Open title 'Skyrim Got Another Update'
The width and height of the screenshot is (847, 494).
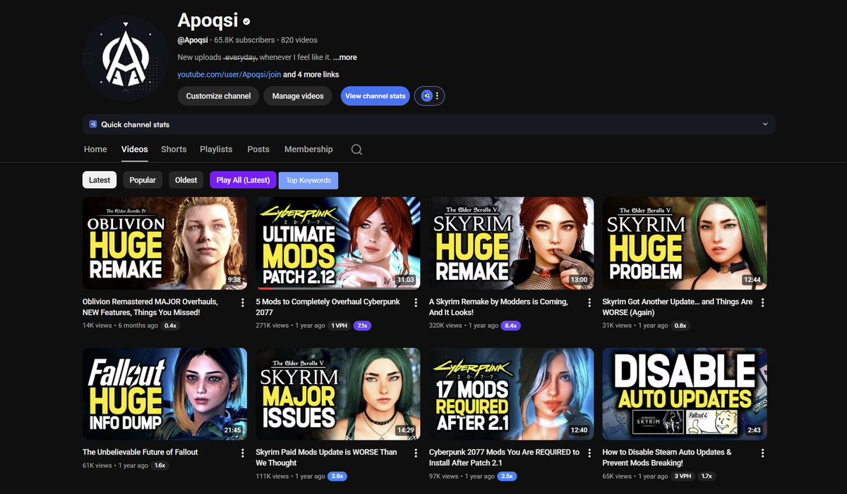pos(678,307)
